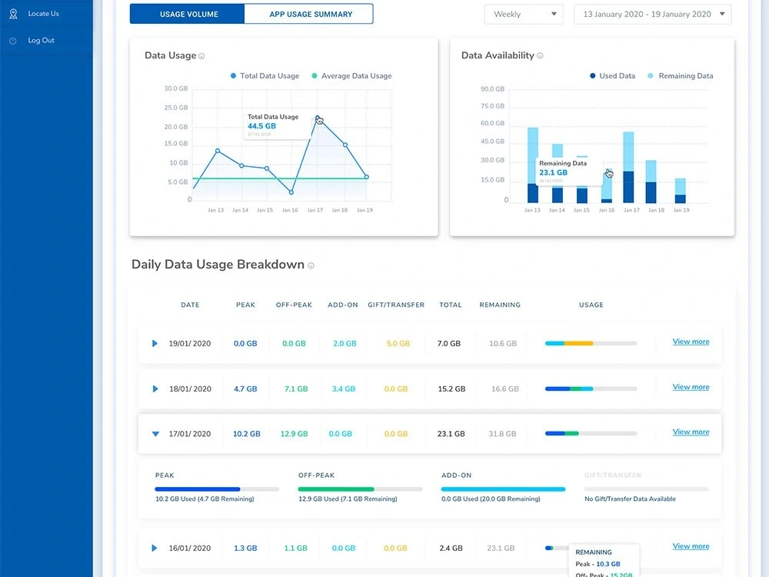Screen dimensions: 769x577
Task: Go to Locate Us page
Action: (43, 14)
